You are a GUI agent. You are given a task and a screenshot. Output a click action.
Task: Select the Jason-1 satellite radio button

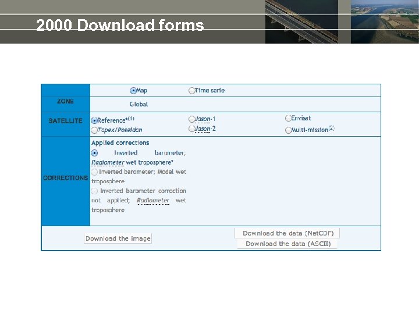[191, 119]
